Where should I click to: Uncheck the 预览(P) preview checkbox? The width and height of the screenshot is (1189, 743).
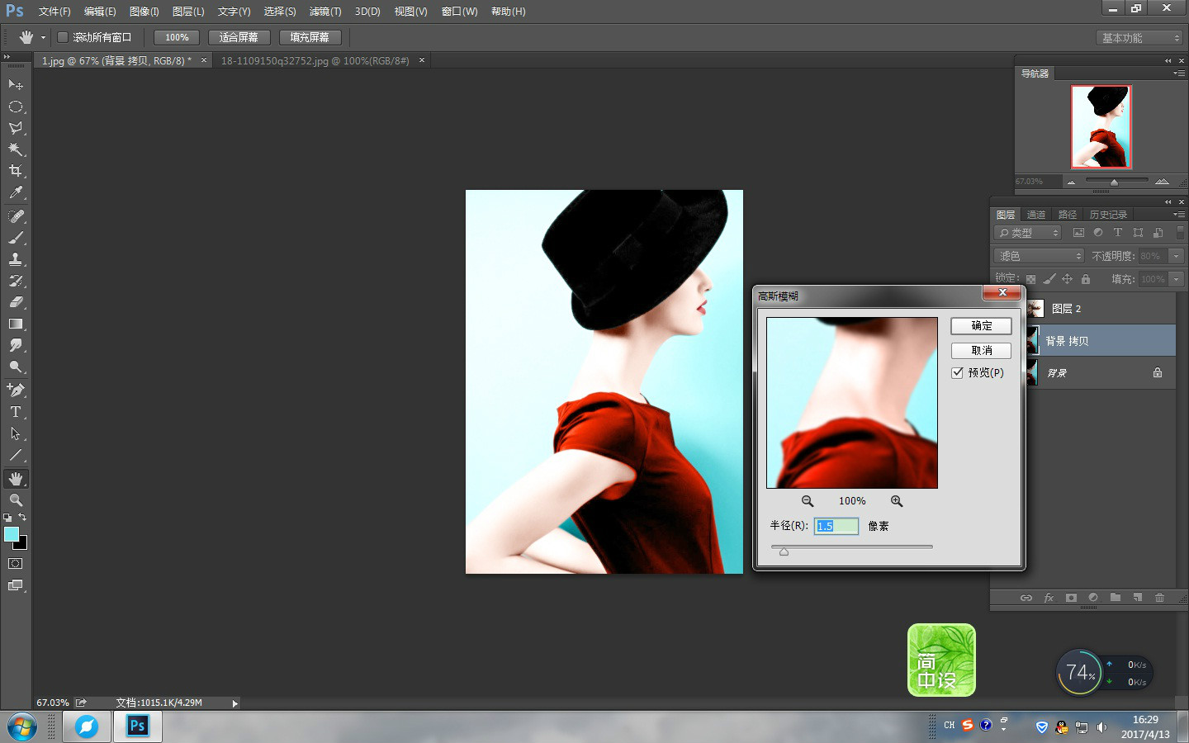[x=958, y=373]
